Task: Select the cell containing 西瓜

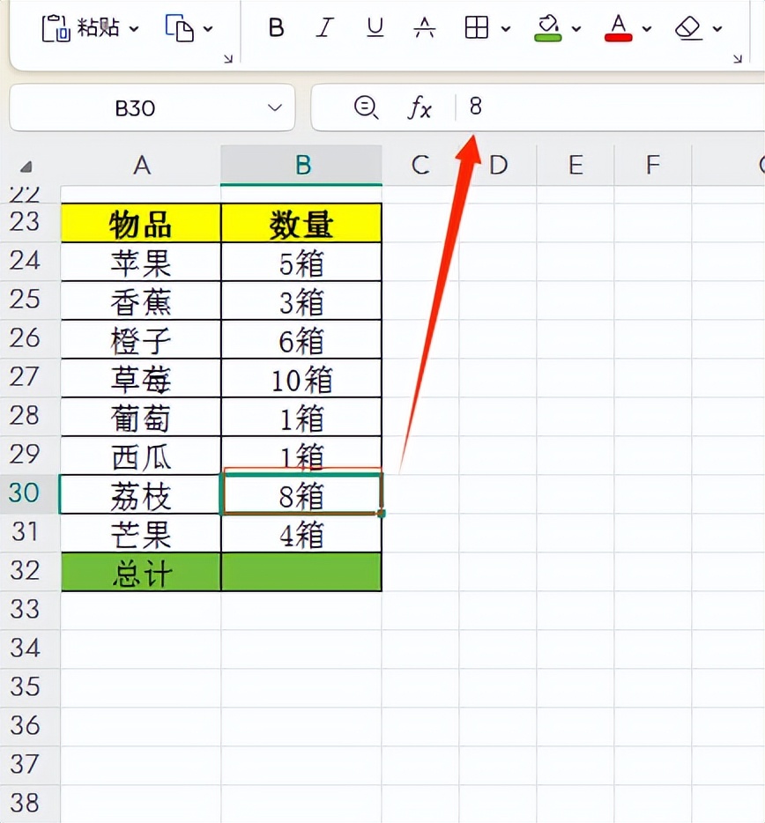Action: [141, 456]
